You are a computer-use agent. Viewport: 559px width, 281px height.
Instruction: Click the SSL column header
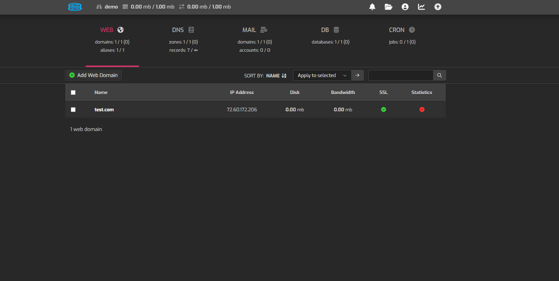[x=384, y=92]
